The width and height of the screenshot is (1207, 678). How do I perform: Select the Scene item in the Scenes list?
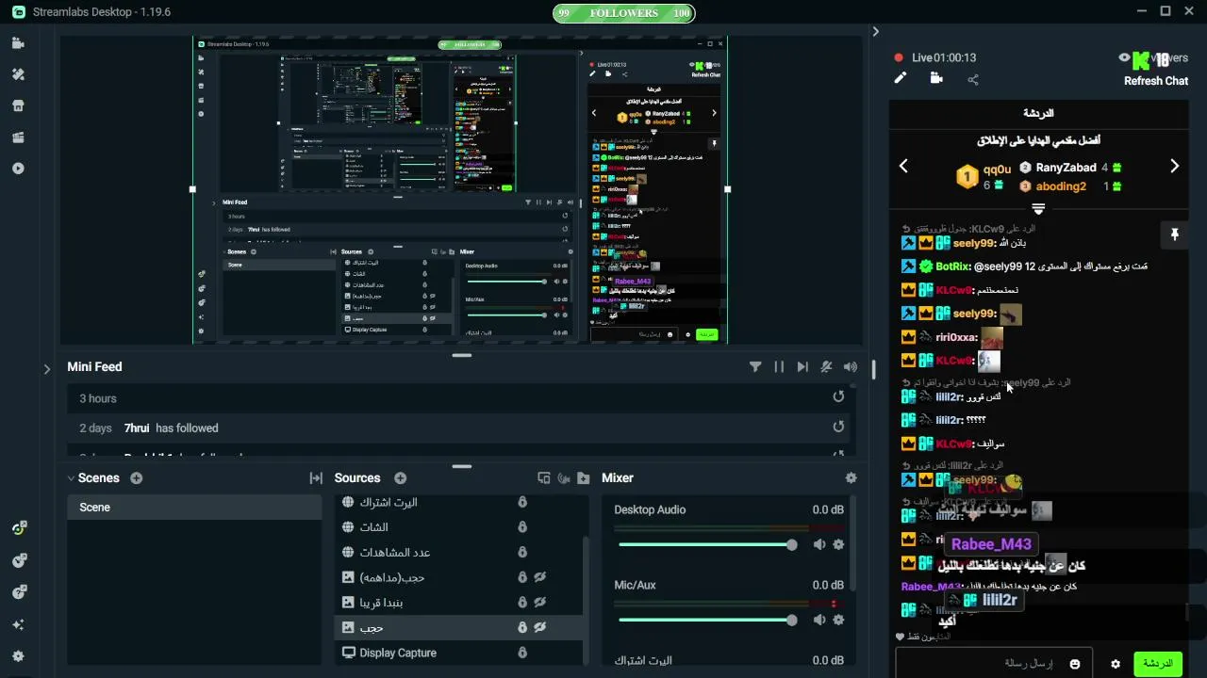click(194, 508)
